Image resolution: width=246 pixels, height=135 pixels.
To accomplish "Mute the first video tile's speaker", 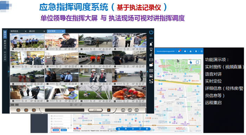I will click(32, 49).
